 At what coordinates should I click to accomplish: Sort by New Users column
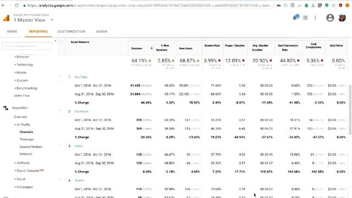[186, 48]
